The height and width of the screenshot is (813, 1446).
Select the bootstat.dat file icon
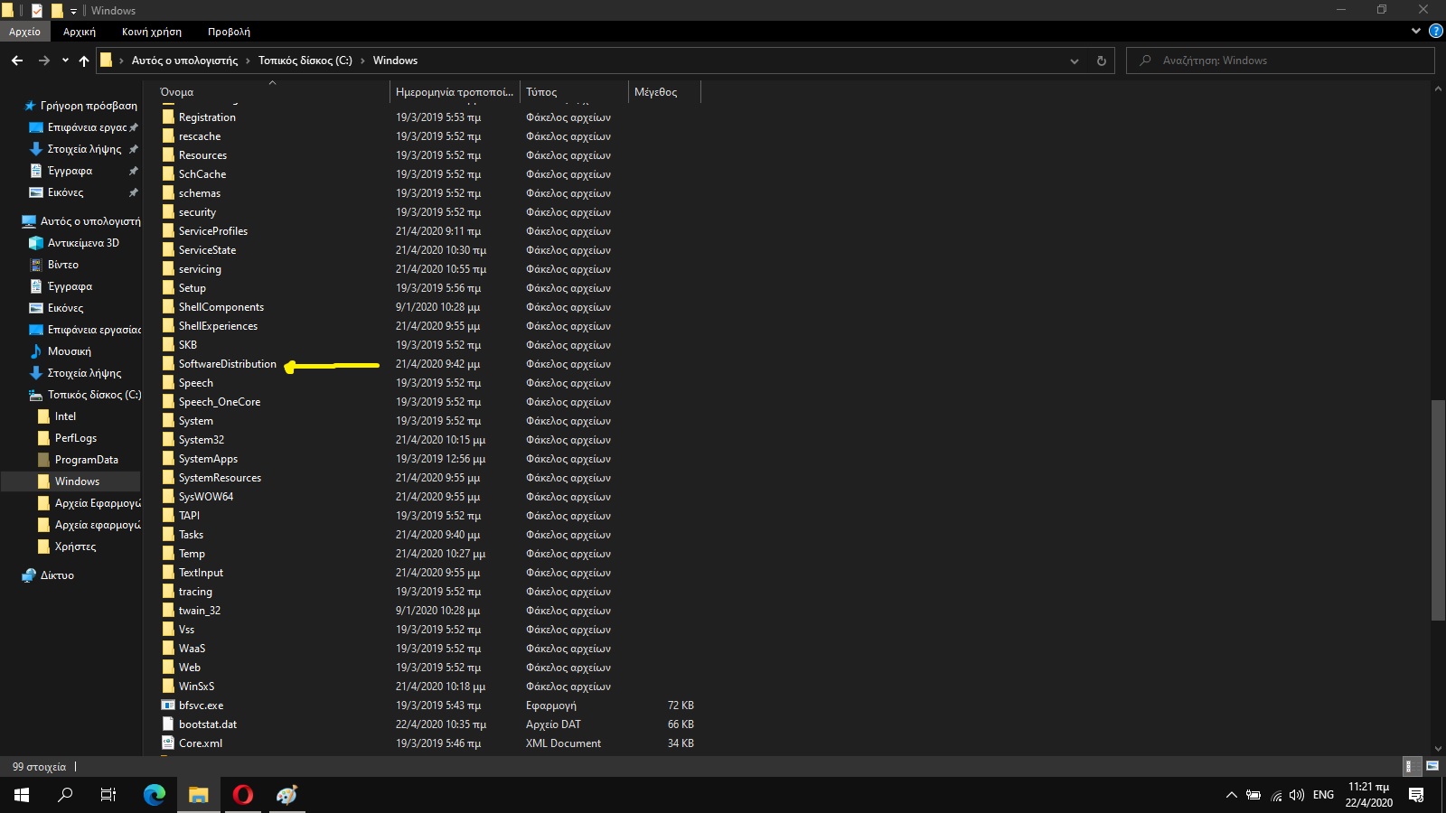click(x=168, y=724)
